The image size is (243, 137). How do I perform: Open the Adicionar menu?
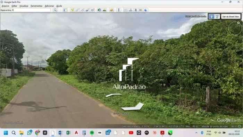(x=49, y=6)
